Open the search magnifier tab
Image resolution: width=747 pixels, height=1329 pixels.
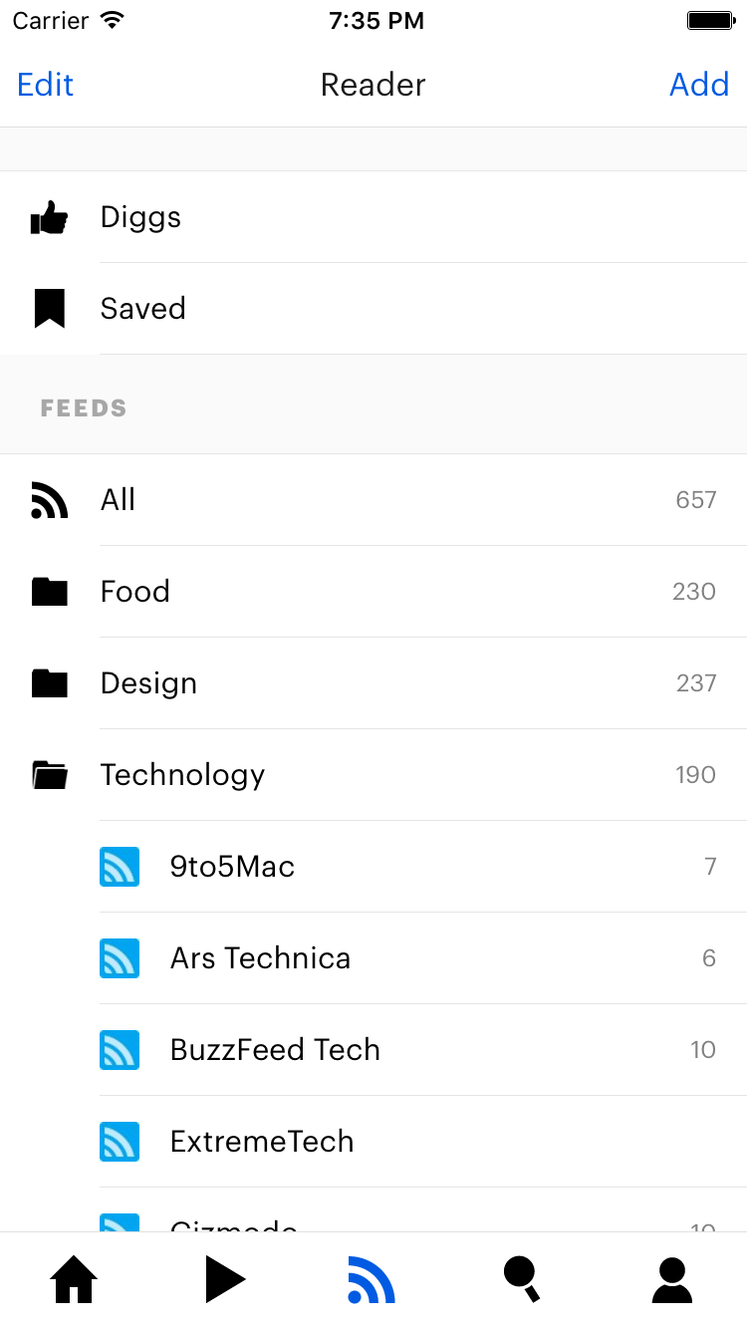pos(522,1280)
